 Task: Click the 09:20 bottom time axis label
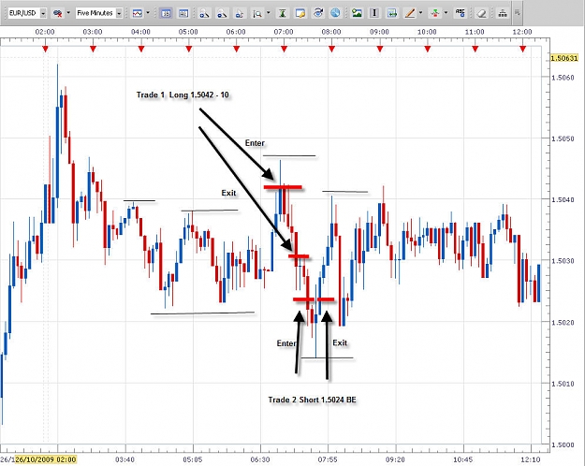click(x=395, y=459)
